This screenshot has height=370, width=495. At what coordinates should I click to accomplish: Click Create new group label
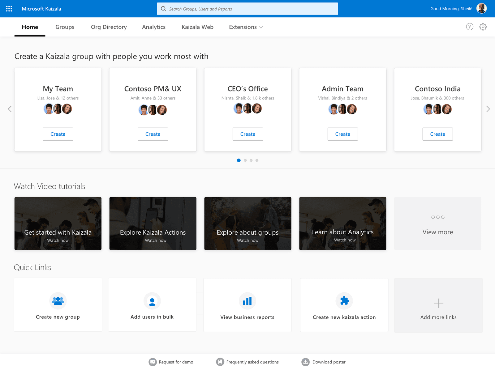pyautogui.click(x=58, y=317)
